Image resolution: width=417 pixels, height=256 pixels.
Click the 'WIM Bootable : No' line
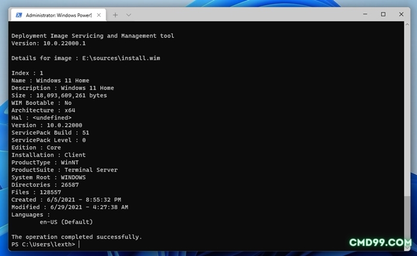click(x=41, y=103)
